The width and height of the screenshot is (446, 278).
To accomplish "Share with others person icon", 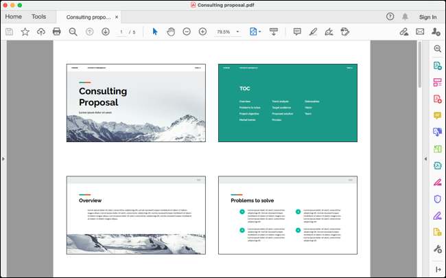I will [436, 32].
